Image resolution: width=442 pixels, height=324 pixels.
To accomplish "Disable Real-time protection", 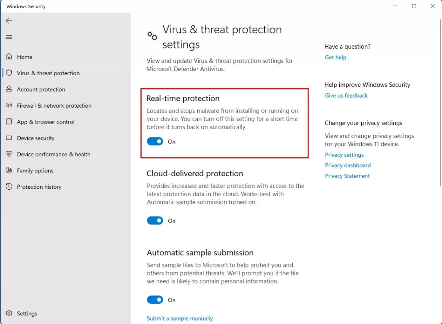I will tap(155, 141).
